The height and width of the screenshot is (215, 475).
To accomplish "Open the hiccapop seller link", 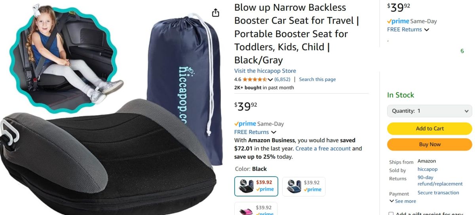I will (x=427, y=169).
